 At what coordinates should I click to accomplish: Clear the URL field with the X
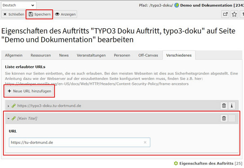coord(145,142)
